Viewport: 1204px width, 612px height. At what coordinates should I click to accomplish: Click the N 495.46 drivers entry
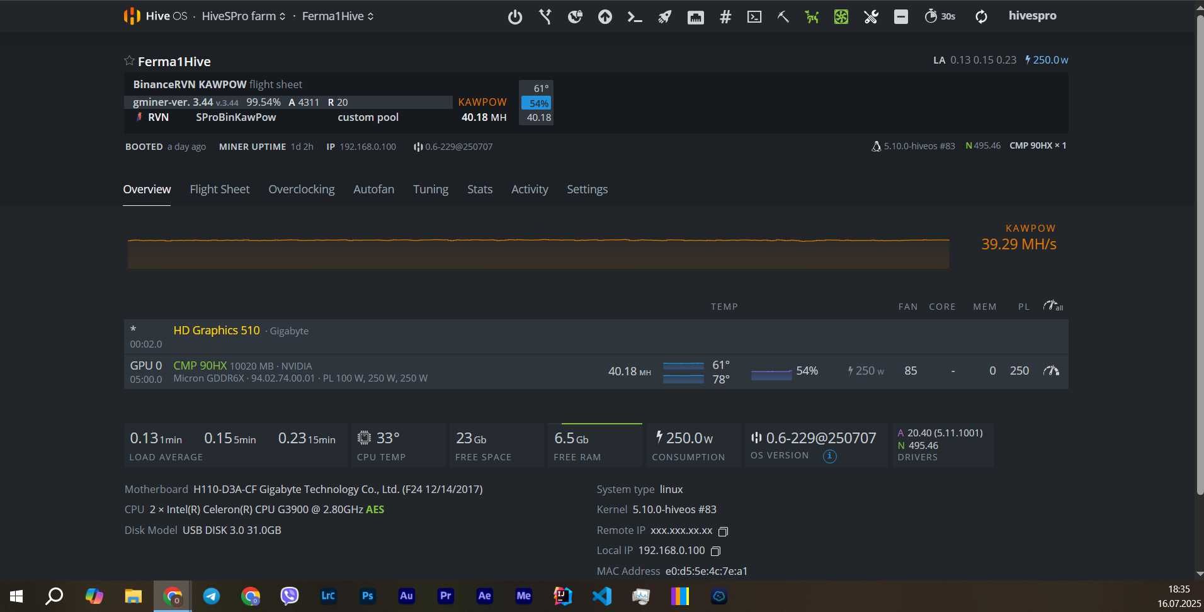[x=918, y=445]
